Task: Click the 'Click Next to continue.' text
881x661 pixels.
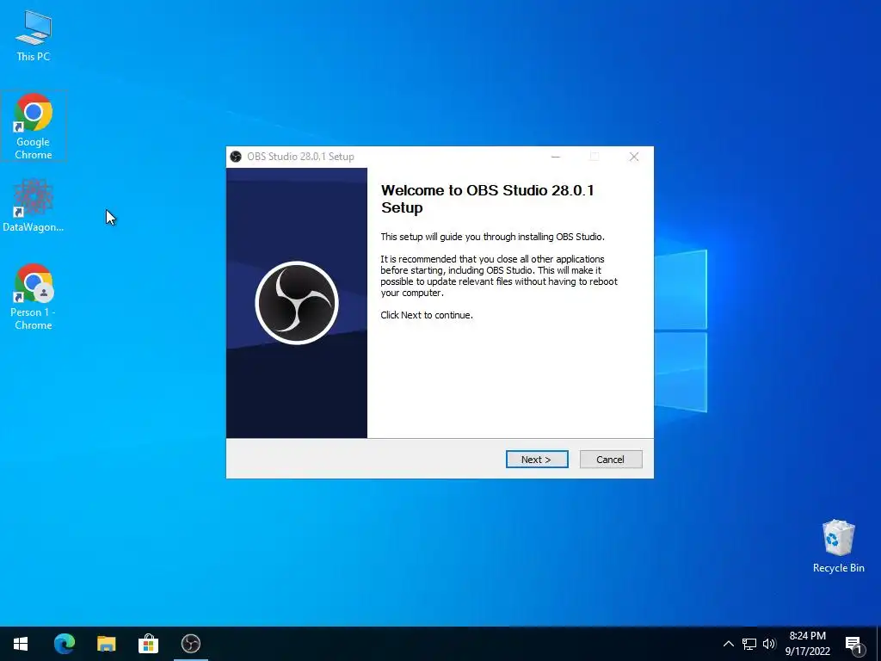Action: pyautogui.click(x=427, y=315)
